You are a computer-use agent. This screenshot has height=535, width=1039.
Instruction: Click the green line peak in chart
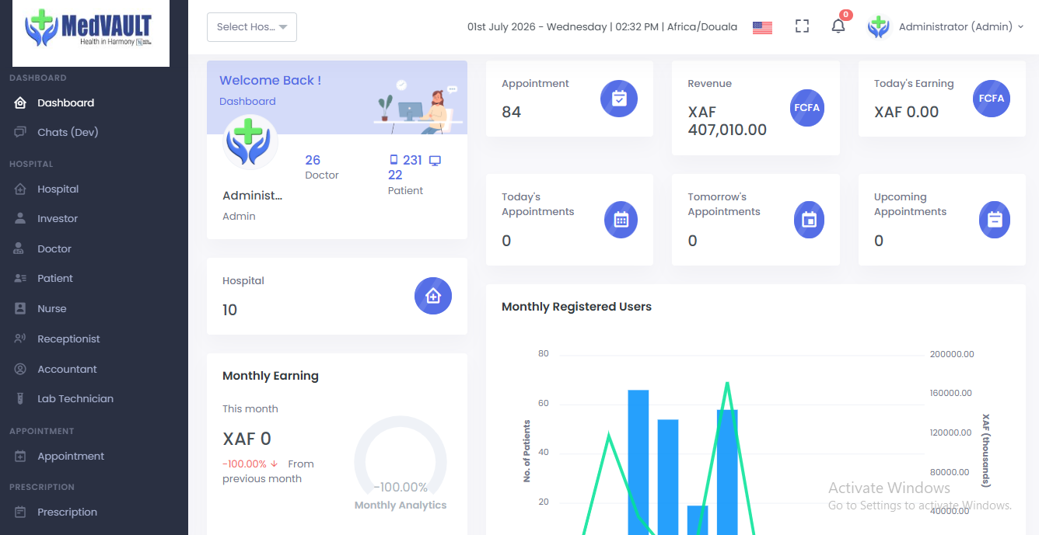727,383
